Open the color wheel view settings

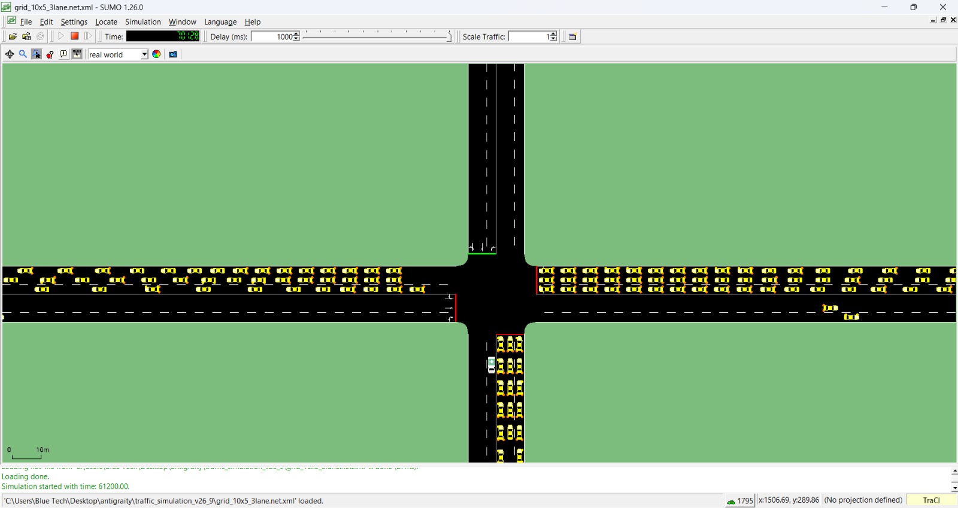[x=156, y=54]
